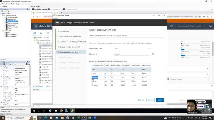Image resolution: width=214 pixels, height=120 pixels.
Task: Switch to the ELSVDWVAJUMP01 connection tab
Action: [39, 10]
